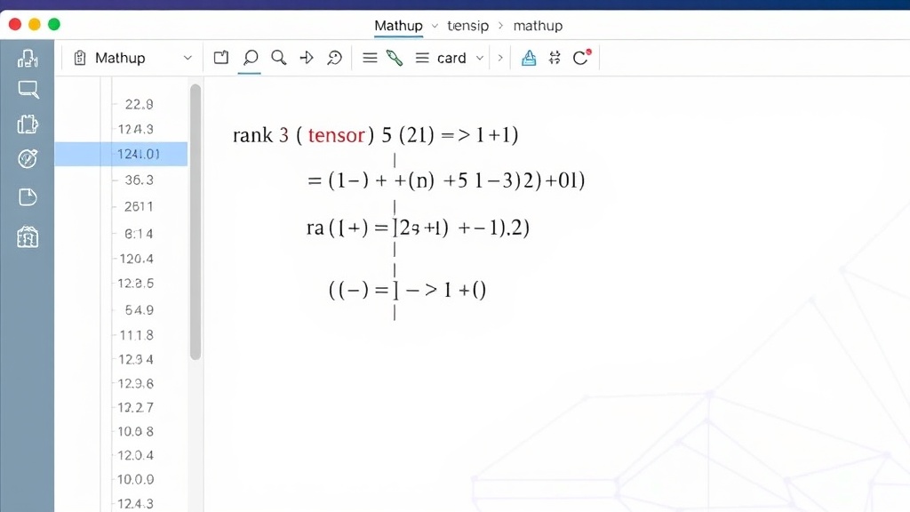Click the equation line starting with ra

point(418,227)
